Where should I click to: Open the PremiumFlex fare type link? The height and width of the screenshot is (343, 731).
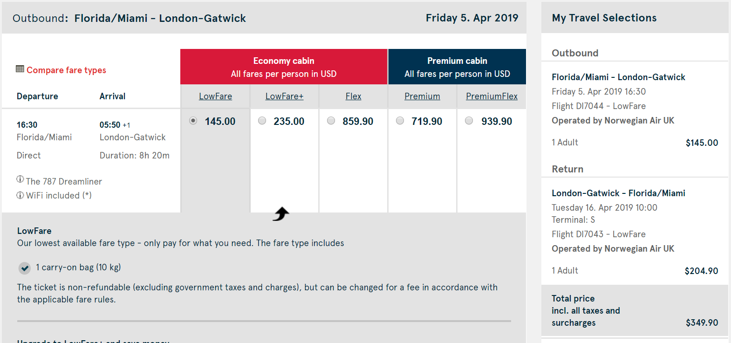[x=492, y=96]
